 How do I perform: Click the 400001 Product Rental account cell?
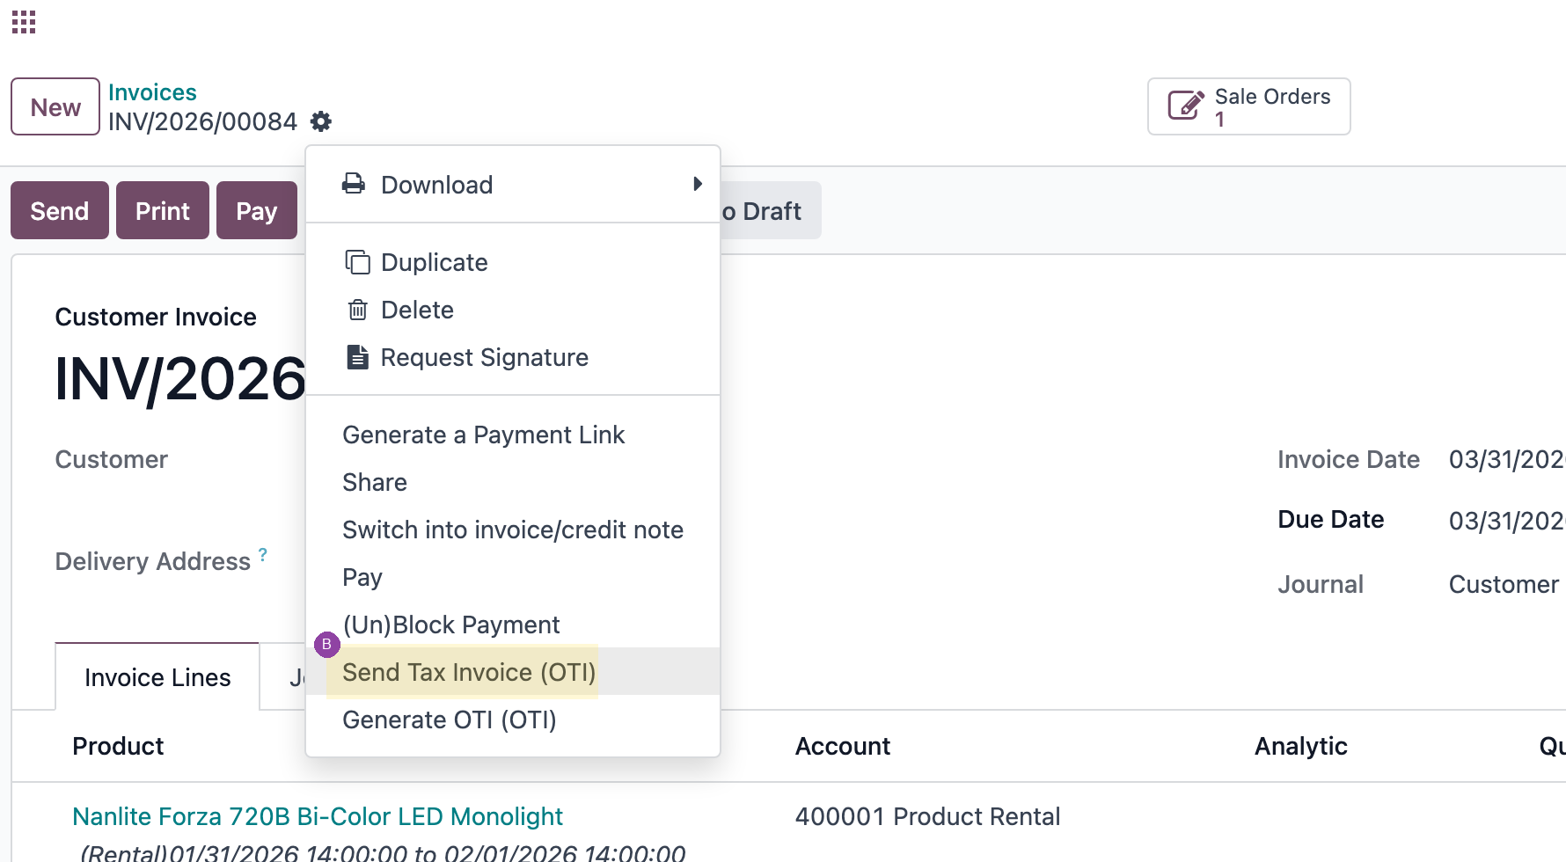[927, 816]
